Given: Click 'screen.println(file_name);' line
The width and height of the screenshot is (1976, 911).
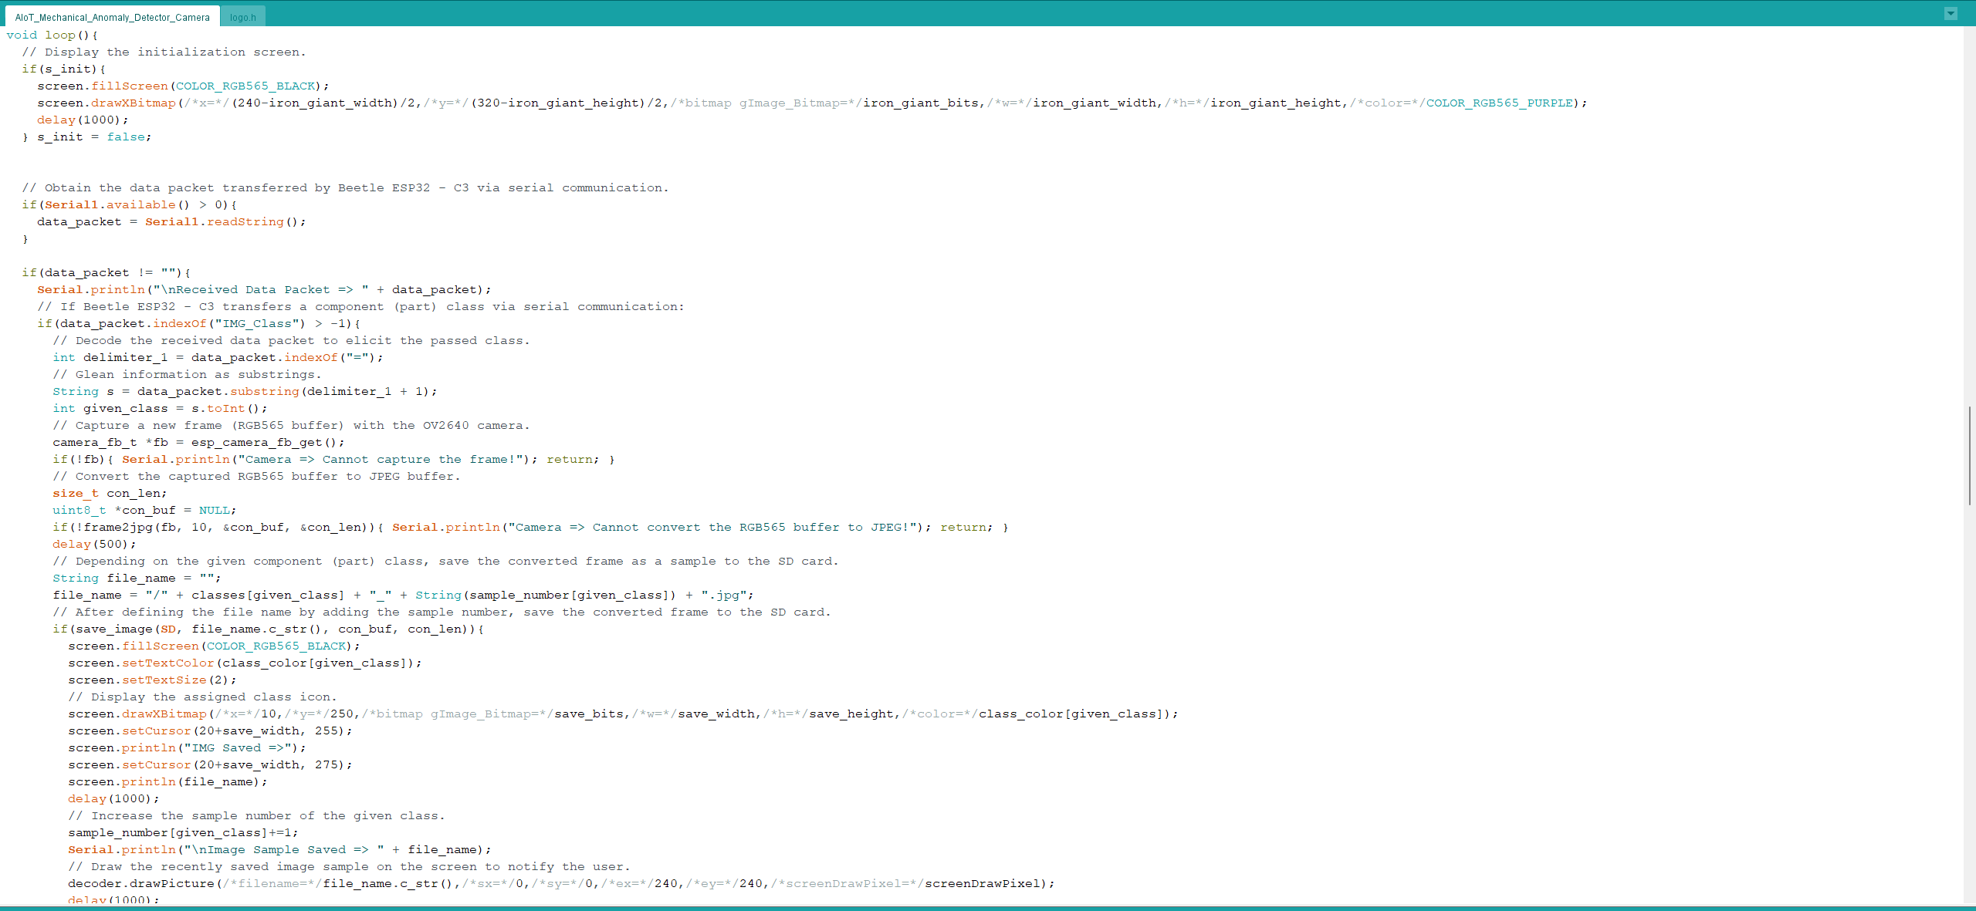Looking at the screenshot, I should pyautogui.click(x=167, y=782).
